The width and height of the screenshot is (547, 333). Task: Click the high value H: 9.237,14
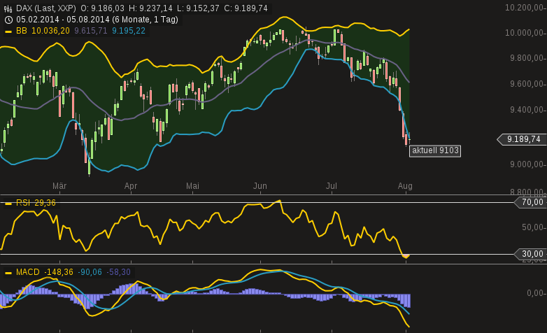pos(150,8)
